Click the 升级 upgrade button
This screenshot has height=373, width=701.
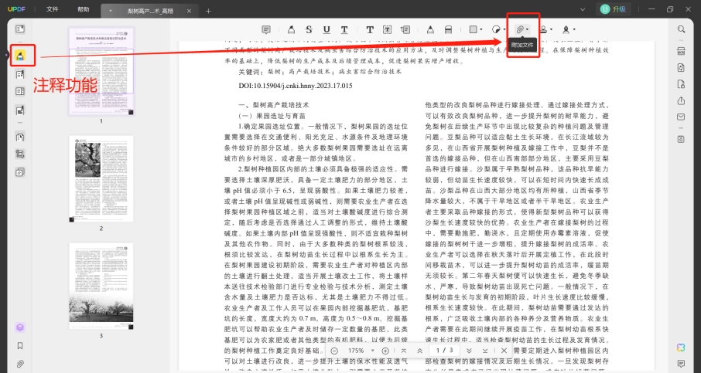click(613, 9)
